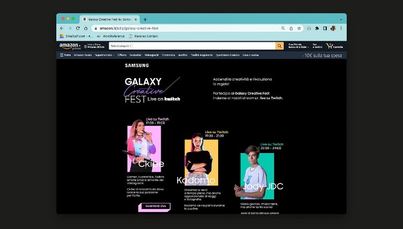Open the browser home page icon
This screenshot has width=403, height=229.
click(86, 28)
